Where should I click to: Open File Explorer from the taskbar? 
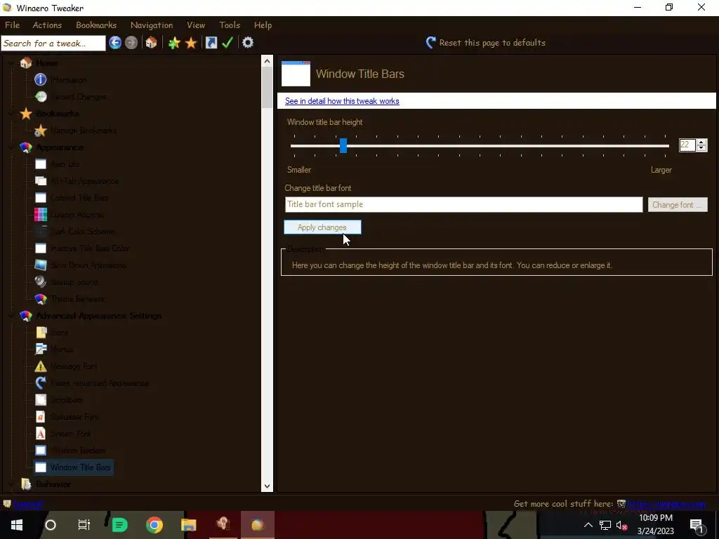point(188,525)
